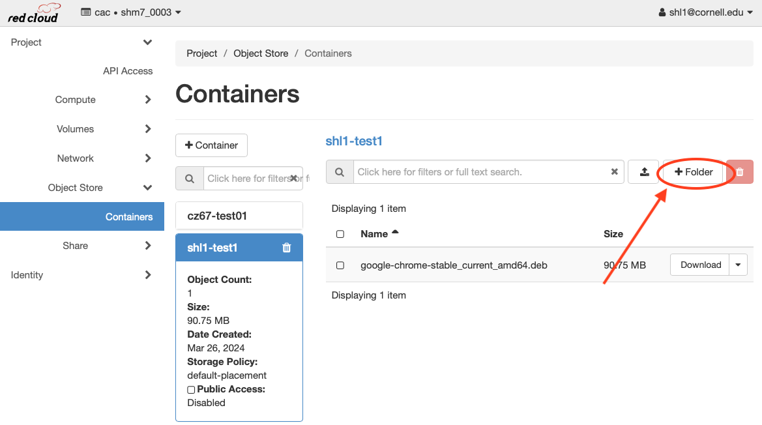
Task: Click the Red Cloud logo
Action: point(34,13)
